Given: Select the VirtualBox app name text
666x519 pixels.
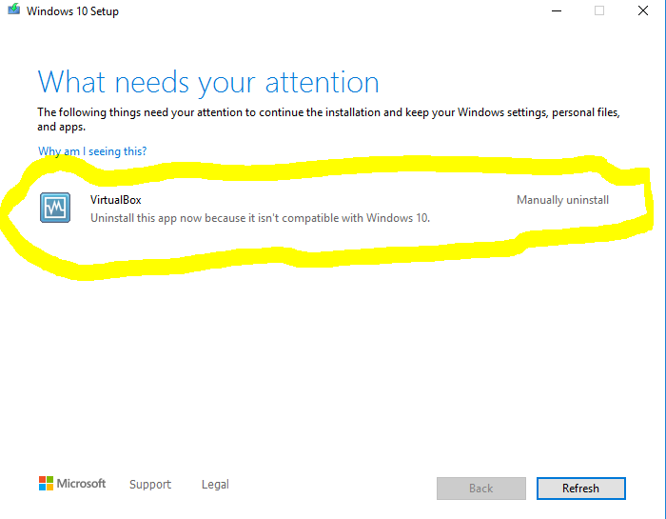Looking at the screenshot, I should [115, 200].
